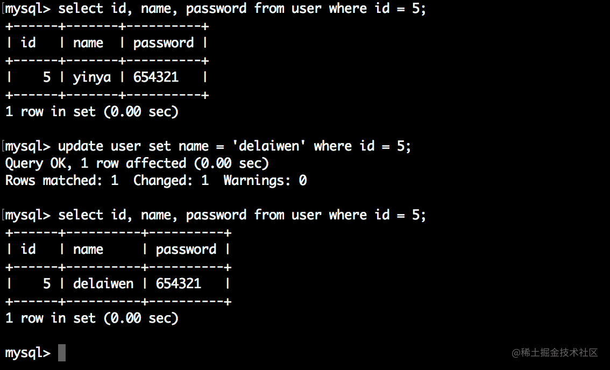The width and height of the screenshot is (610, 370).
Task: Click the 'Rows matched: 1' text
Action: pyautogui.click(x=62, y=181)
